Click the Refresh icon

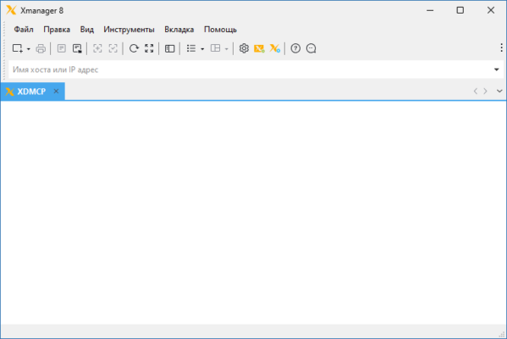(x=134, y=48)
